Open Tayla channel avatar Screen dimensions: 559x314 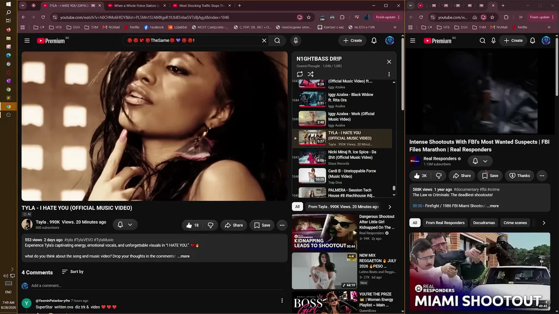[27, 225]
